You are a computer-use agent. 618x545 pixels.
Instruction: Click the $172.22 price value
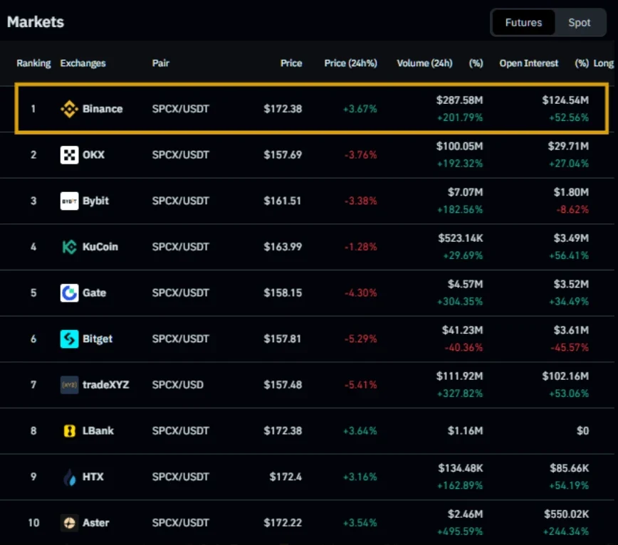click(283, 523)
